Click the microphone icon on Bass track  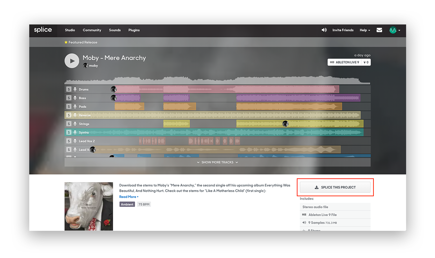click(x=75, y=98)
